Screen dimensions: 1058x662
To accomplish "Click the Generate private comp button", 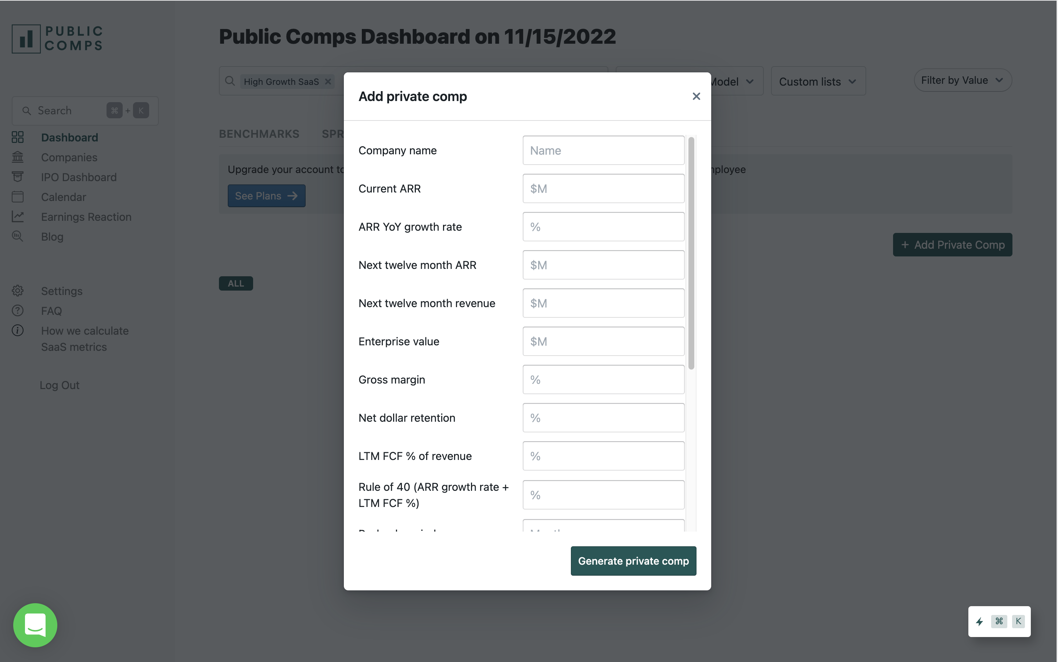I will click(x=633, y=561).
